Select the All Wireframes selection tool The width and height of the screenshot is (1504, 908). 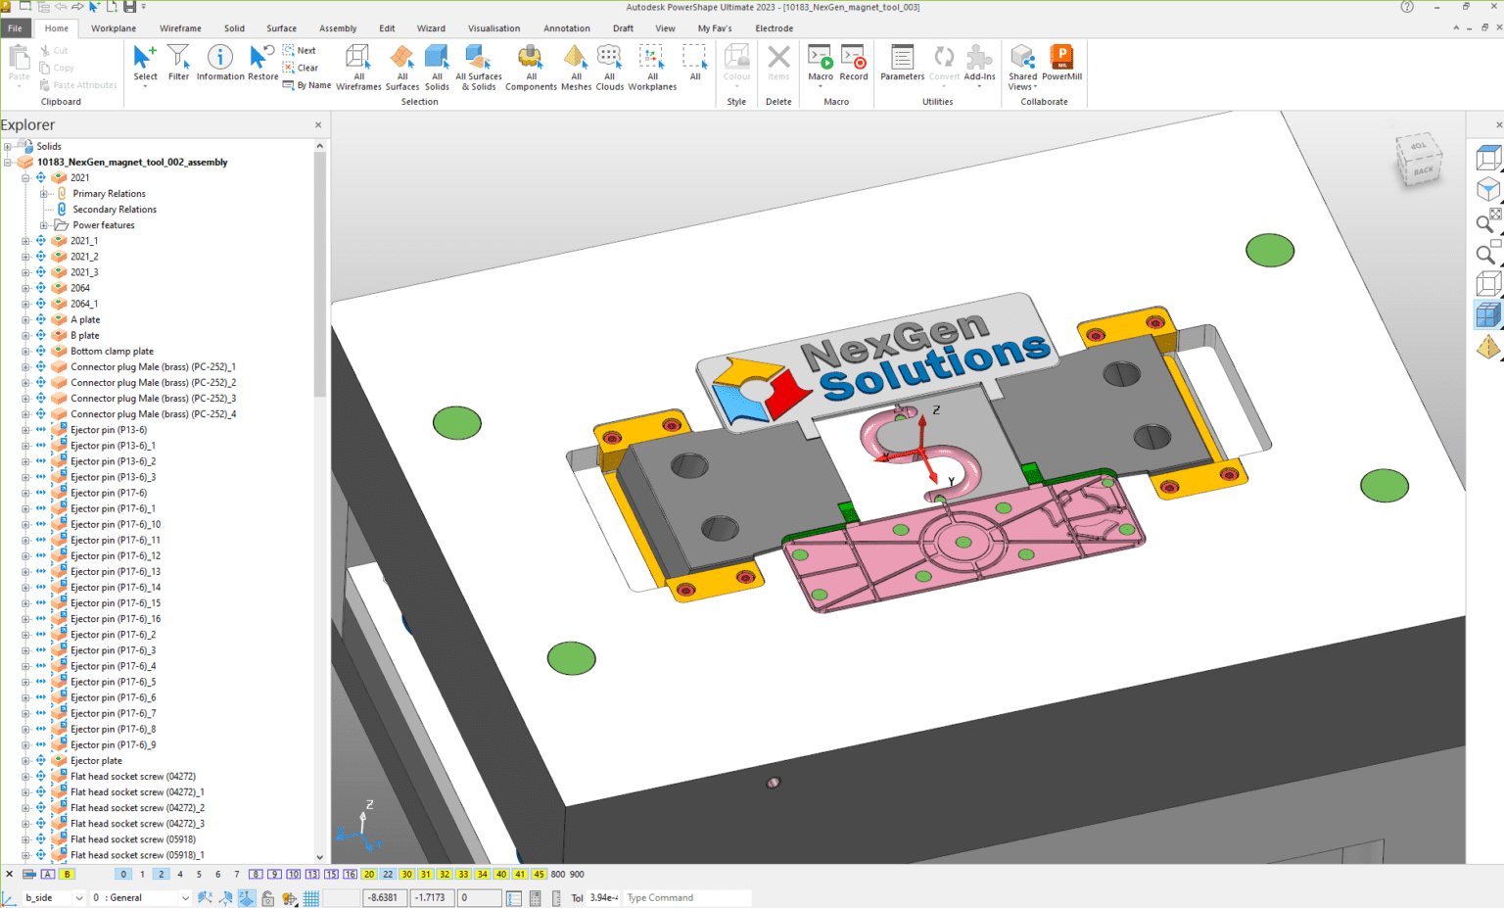tap(358, 64)
